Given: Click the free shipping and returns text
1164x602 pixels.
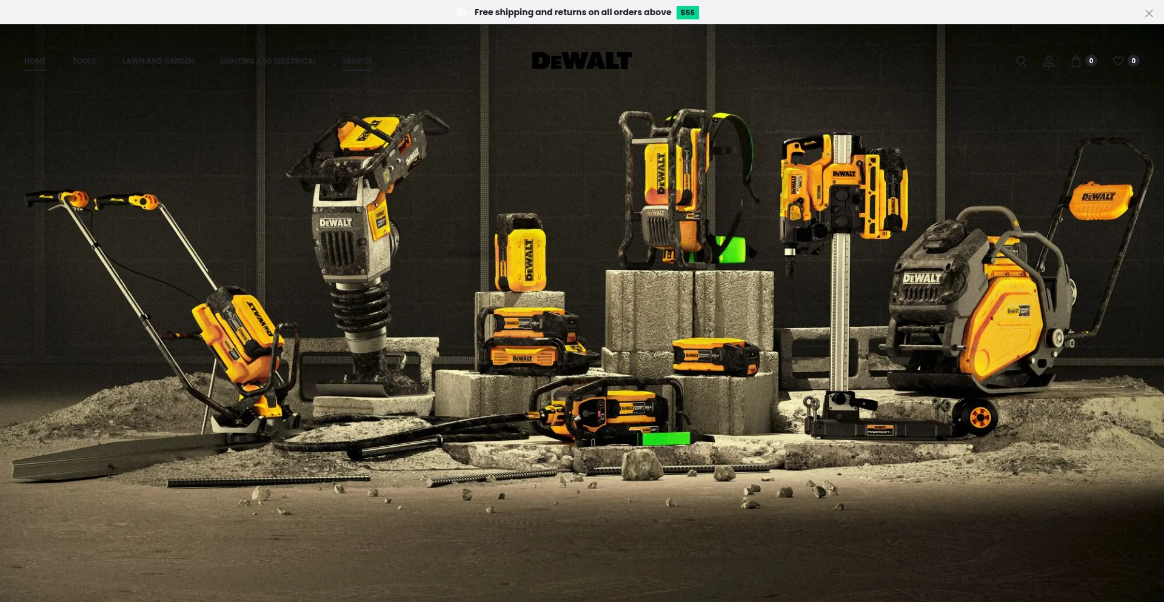Looking at the screenshot, I should (x=572, y=13).
